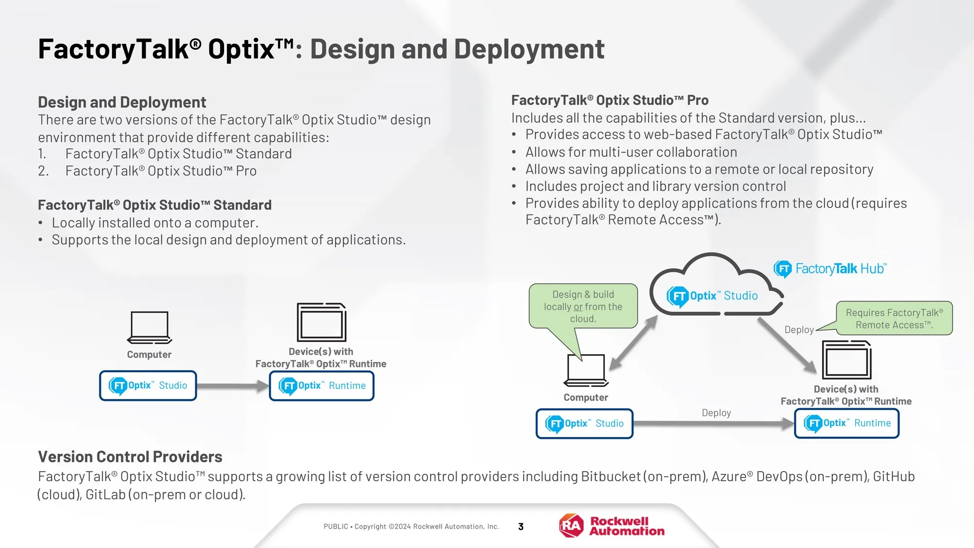This screenshot has height=548, width=974.
Task: Click the 'Deploy' label above the horizontal Pro arrow
Action: point(716,413)
